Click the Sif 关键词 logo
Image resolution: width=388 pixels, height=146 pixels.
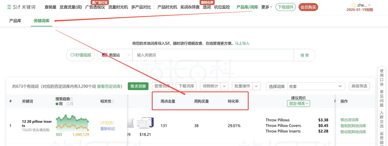coord(21,7)
